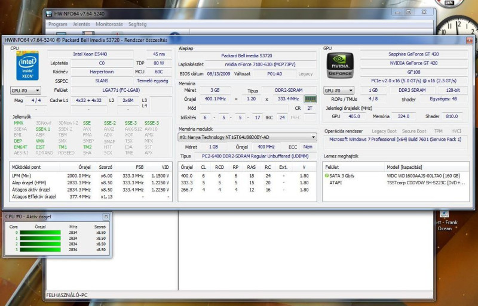
Task: Click the PC2-6400 DDR2-SDRAM type field
Action: tap(255, 156)
